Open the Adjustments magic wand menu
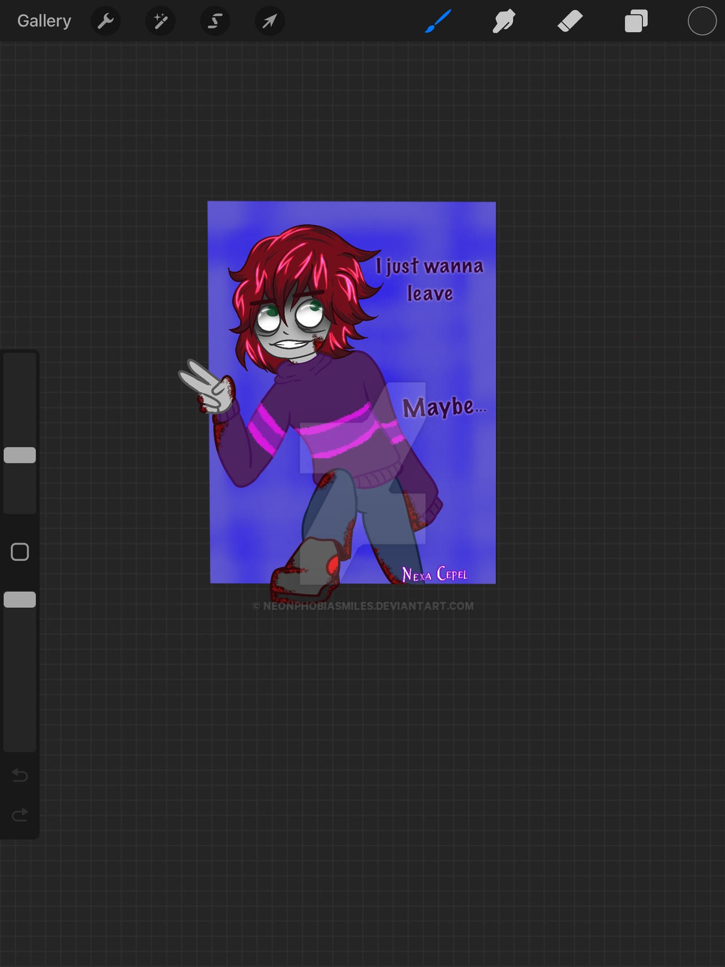Image resolution: width=725 pixels, height=967 pixels. [160, 22]
